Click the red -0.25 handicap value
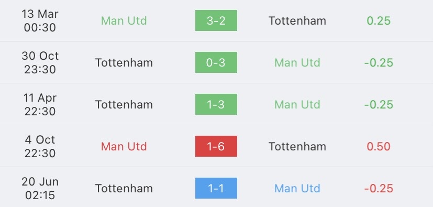This screenshot has width=433, height=207. click(x=379, y=189)
